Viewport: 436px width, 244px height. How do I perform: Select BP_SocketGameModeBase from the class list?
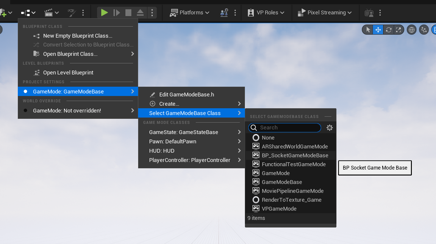pyautogui.click(x=294, y=155)
